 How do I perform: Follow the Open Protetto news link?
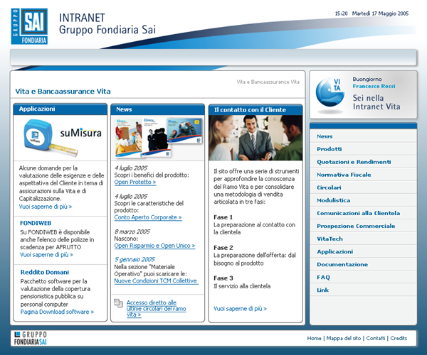(135, 182)
